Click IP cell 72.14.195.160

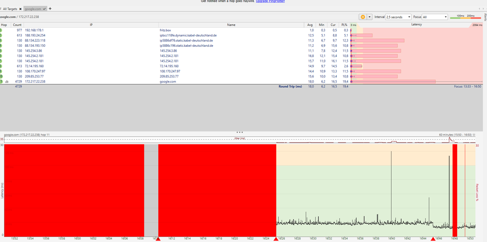click(35, 66)
